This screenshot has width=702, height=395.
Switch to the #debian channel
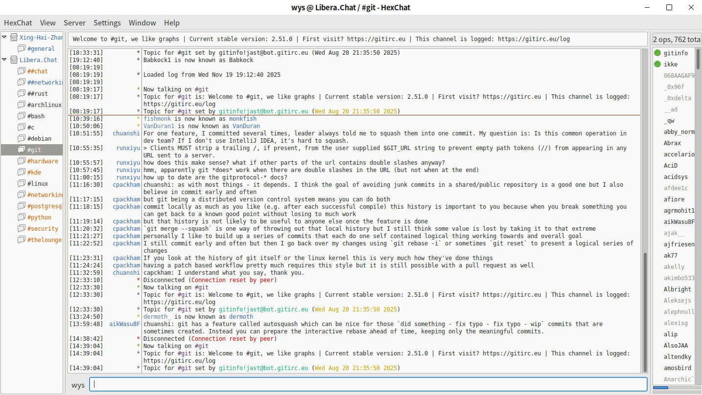pos(39,138)
